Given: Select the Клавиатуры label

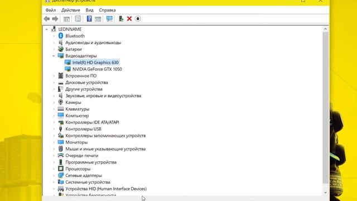Looking at the screenshot, I should click(x=77, y=109).
